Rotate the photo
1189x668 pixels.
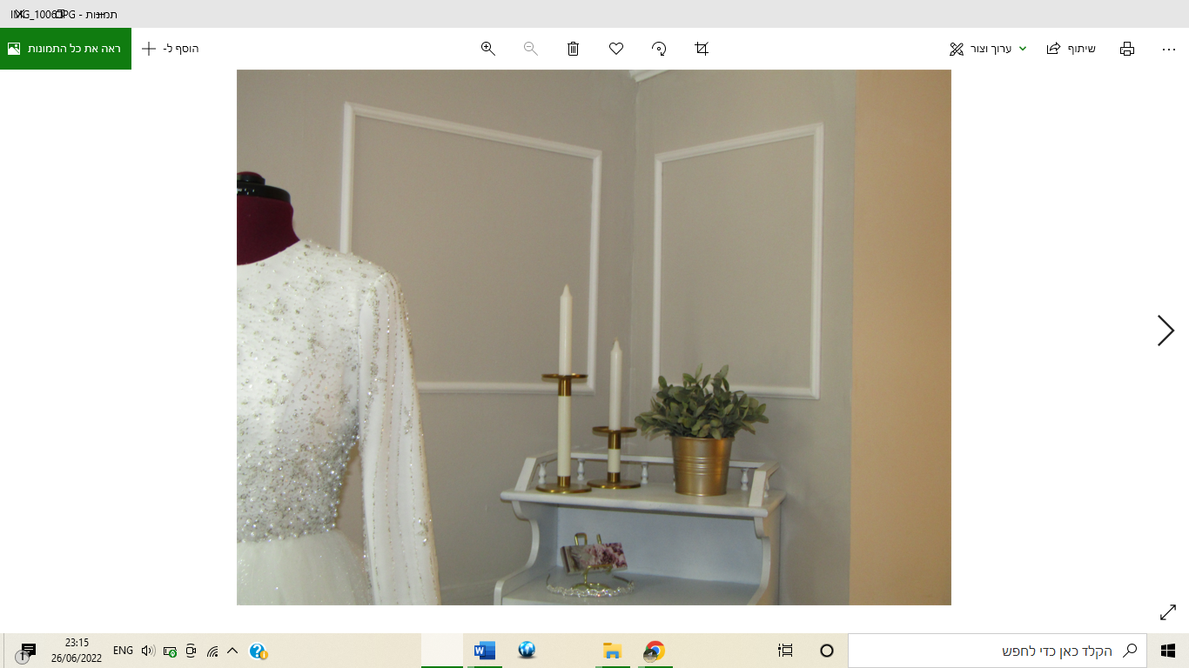(659, 49)
